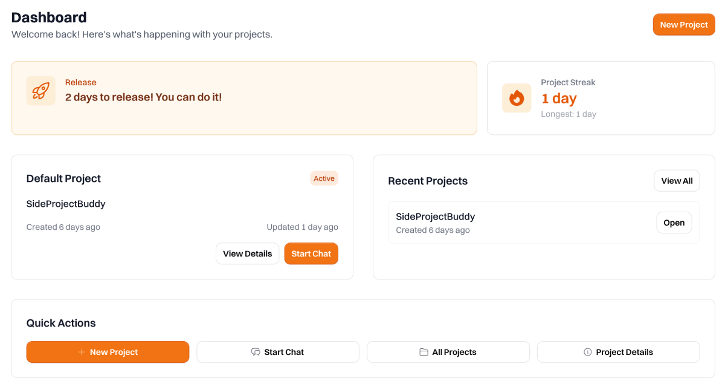Viewport: 725px width, 387px height.
Task: Click View All recent projects
Action: [x=677, y=181]
